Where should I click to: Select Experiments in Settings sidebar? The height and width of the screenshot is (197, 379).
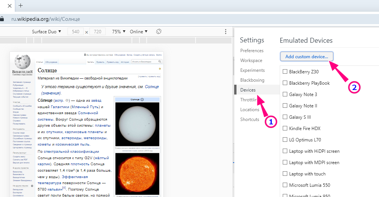pos(252,70)
